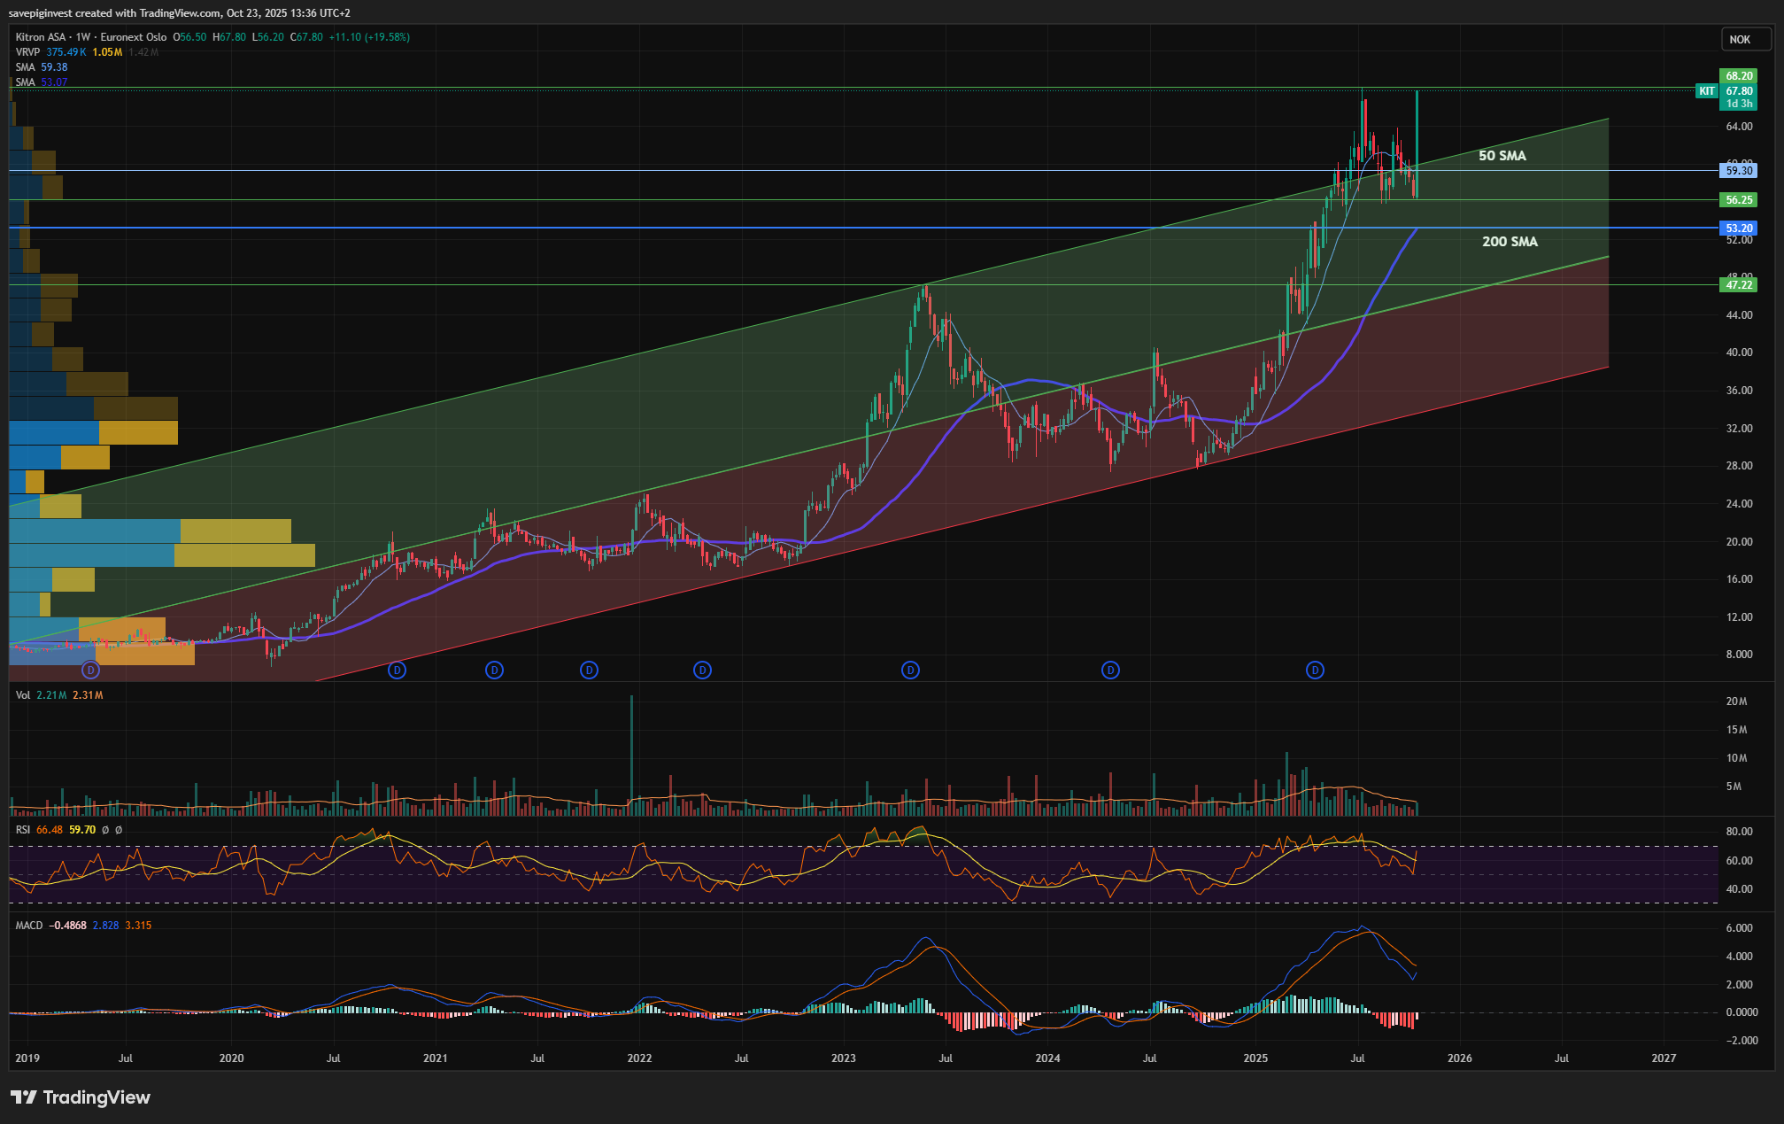Toggle the SMA 53.07 indicator legend
This screenshot has width=1784, height=1124.
pyautogui.click(x=25, y=82)
